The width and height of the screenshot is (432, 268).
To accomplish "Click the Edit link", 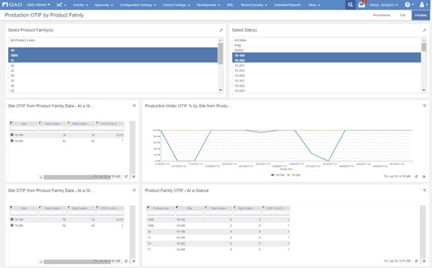I will (402, 15).
